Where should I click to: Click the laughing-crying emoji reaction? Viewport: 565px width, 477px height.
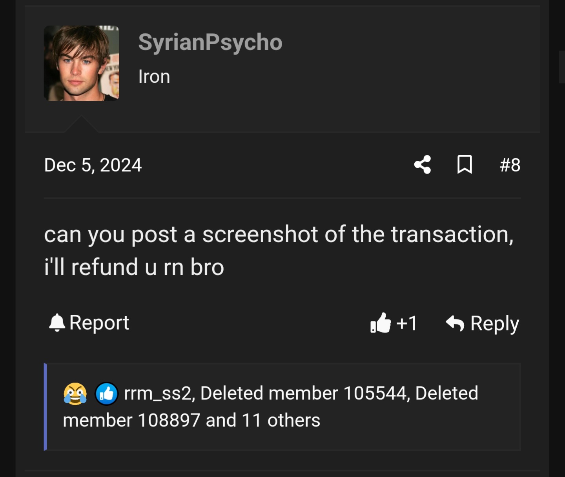pos(75,394)
